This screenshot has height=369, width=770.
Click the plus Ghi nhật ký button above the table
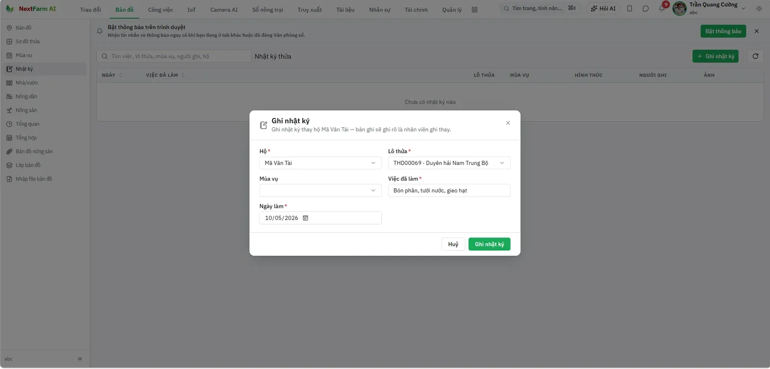click(715, 56)
